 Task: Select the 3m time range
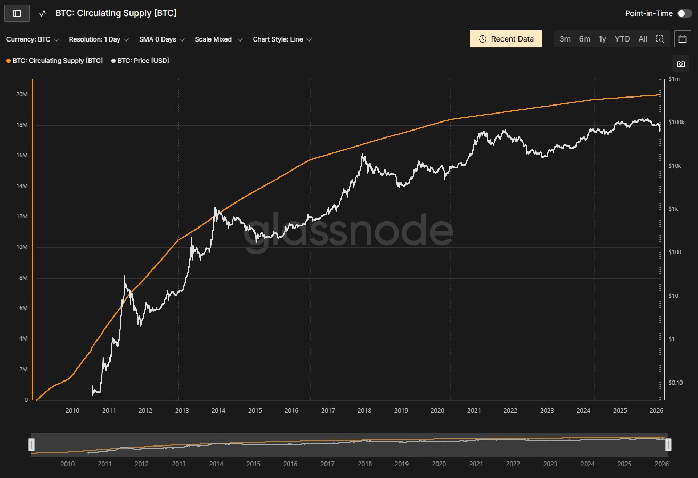565,39
